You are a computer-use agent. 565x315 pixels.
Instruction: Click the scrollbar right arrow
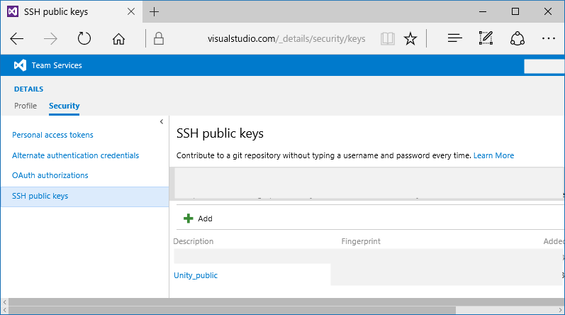[x=561, y=310]
